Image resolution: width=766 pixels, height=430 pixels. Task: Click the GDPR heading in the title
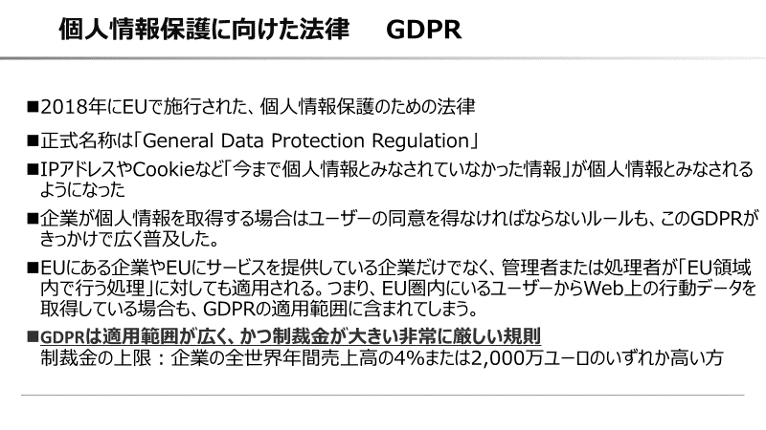pos(425,30)
